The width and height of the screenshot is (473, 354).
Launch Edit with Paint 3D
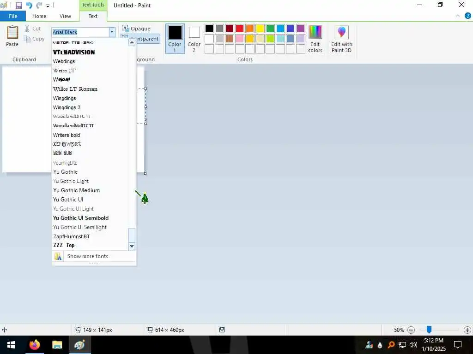click(341, 39)
